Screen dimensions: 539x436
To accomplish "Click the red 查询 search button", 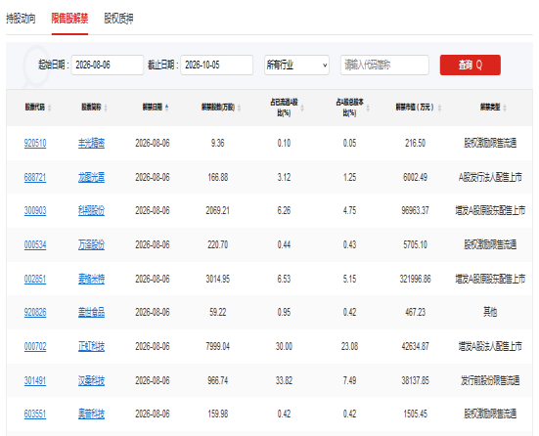I will [x=471, y=65].
